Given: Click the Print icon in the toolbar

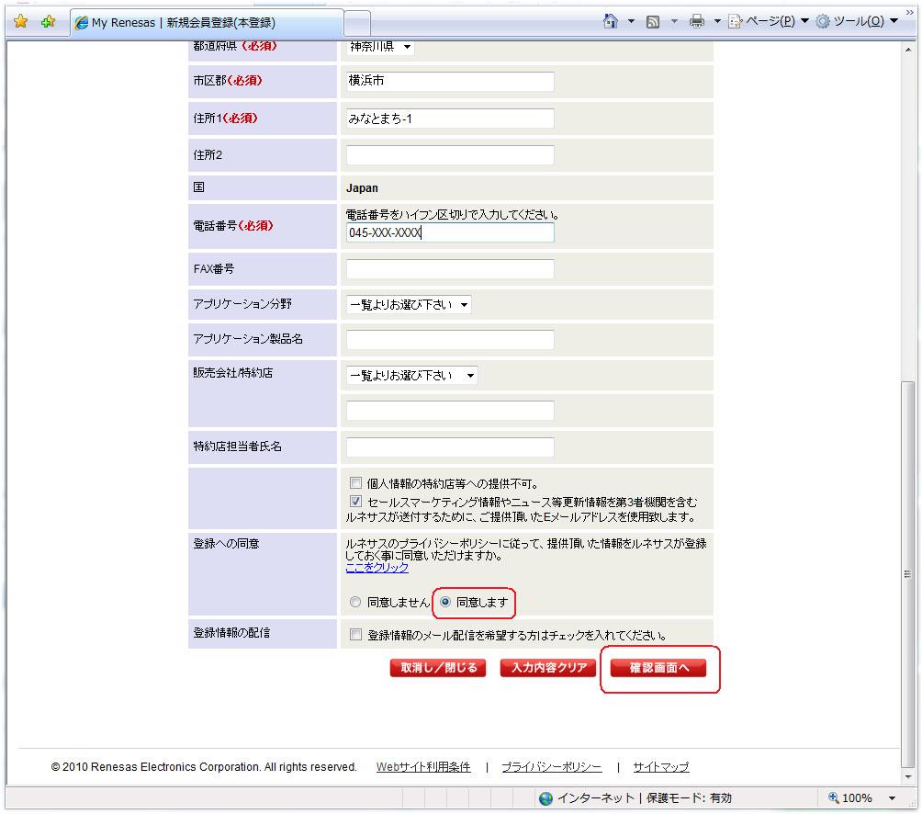Looking at the screenshot, I should pyautogui.click(x=697, y=22).
